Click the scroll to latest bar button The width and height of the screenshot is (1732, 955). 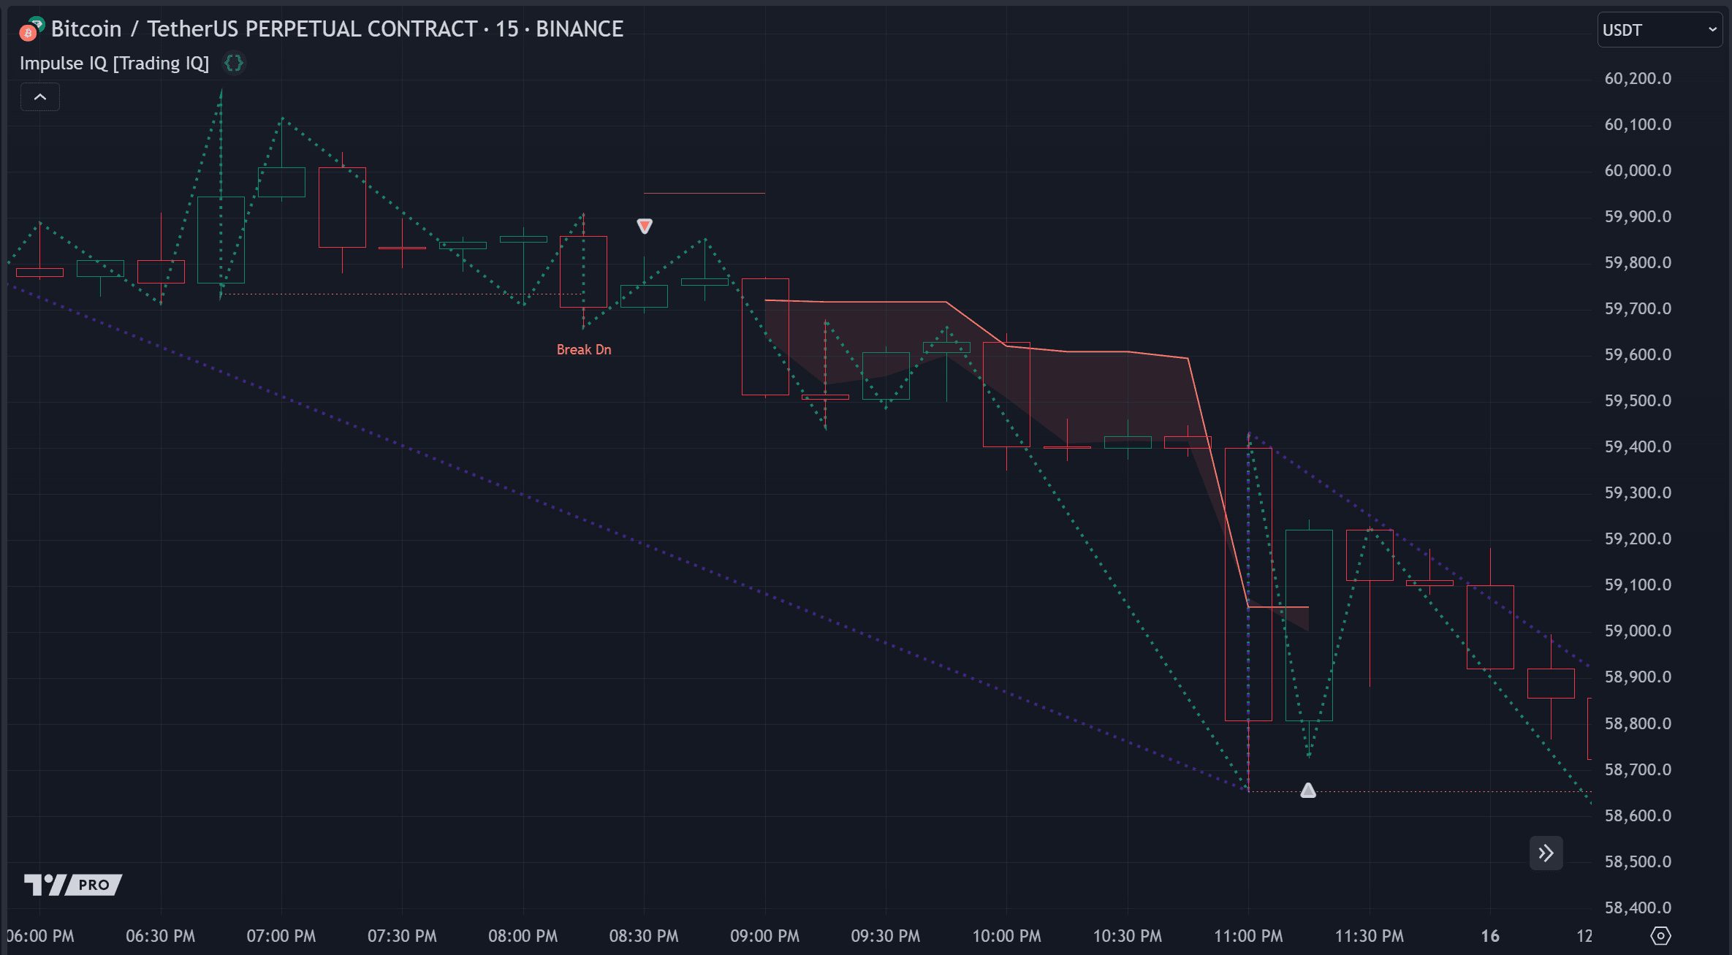1546,853
